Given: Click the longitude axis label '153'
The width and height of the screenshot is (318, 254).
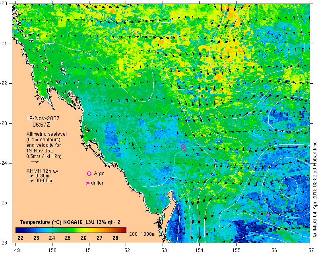Looking at the screenshot, I should [163, 250].
